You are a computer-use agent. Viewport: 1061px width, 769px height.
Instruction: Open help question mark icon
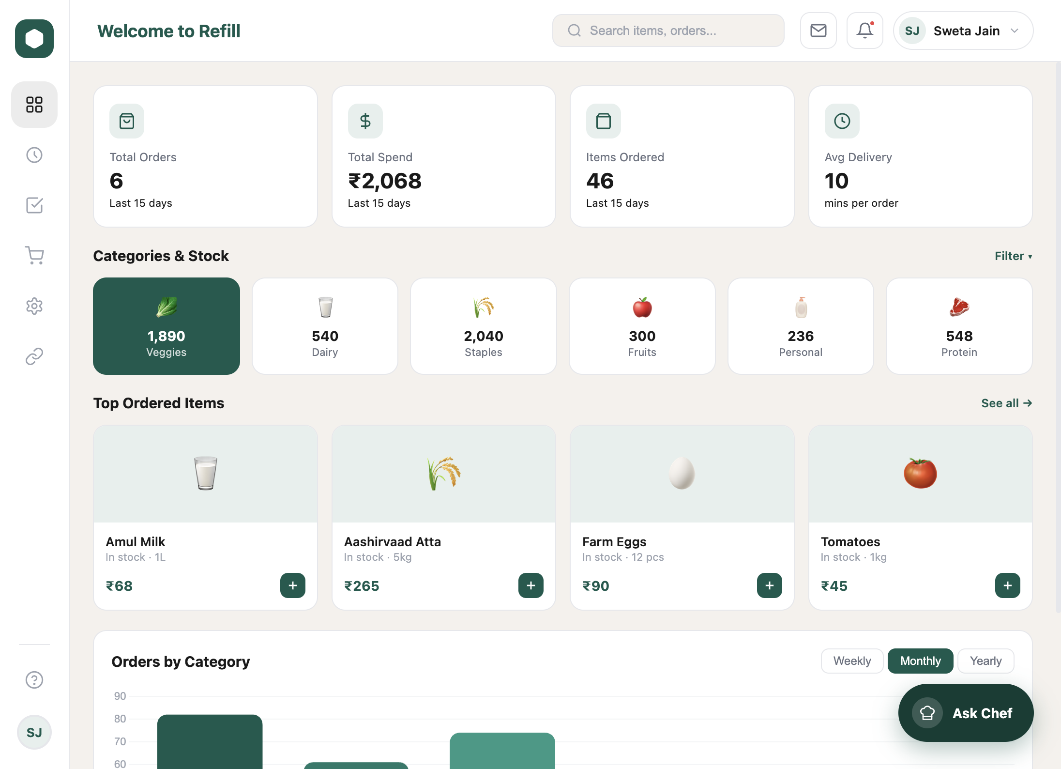click(x=34, y=680)
